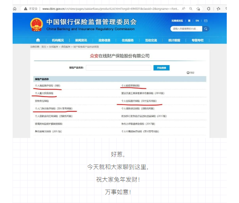Screen dimensions: 239x203
Task: Click 在线服务 in the breadcrumb
Action: click(53, 47)
